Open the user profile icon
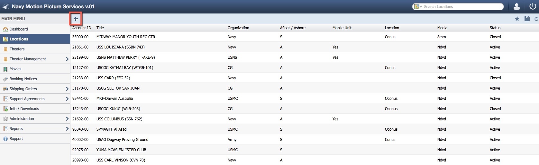Screen dimensions: 539x165 [516, 7]
